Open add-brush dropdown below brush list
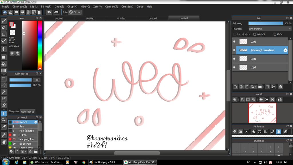This screenshot has height=165, width=293. coord(25,152)
